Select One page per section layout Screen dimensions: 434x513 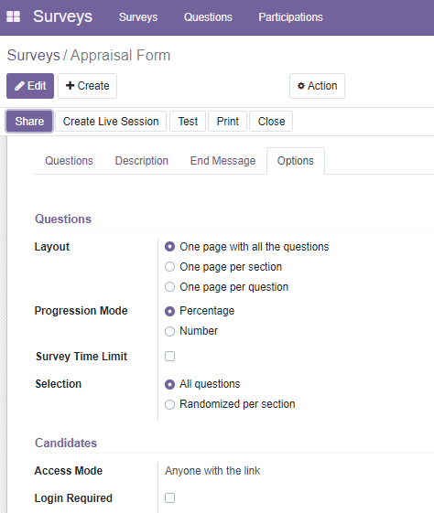pyautogui.click(x=169, y=267)
